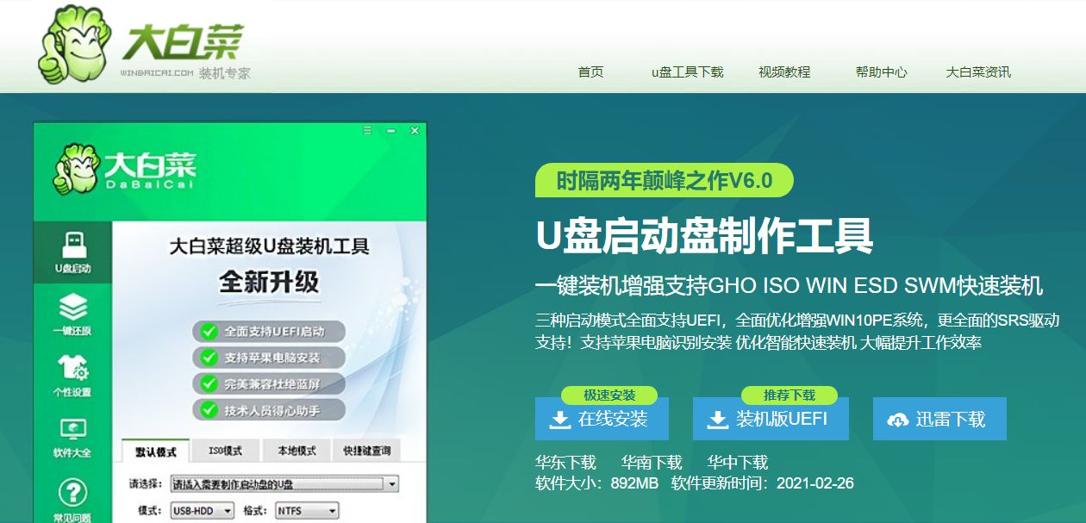1086x523 pixels.
Task: Click the 大白菜 cabbage logo in header
Action: pos(144,45)
